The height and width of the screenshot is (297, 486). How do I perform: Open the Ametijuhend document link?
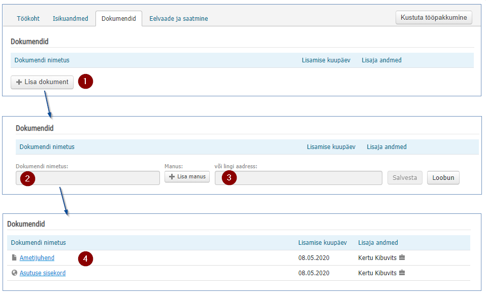click(x=37, y=257)
